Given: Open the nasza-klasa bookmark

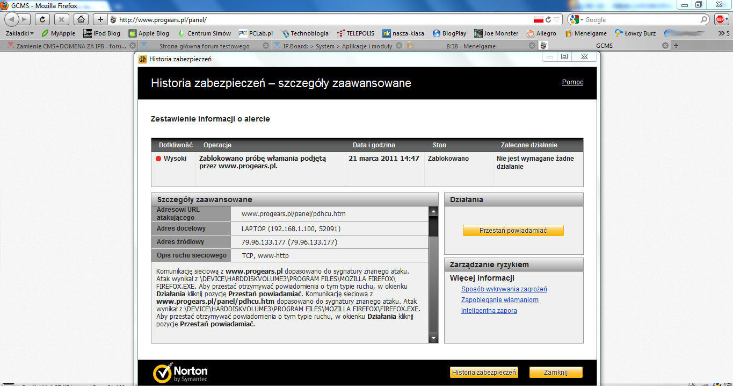Looking at the screenshot, I should pos(403,33).
